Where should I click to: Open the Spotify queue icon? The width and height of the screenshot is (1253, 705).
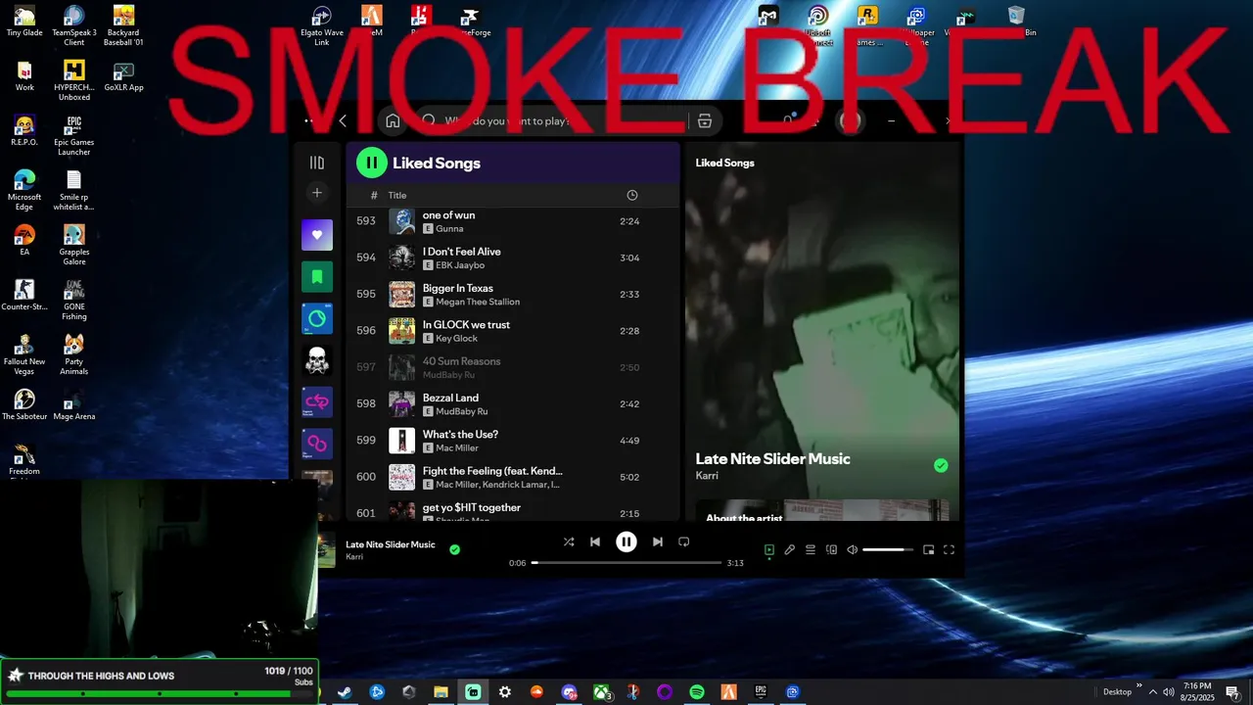point(811,550)
